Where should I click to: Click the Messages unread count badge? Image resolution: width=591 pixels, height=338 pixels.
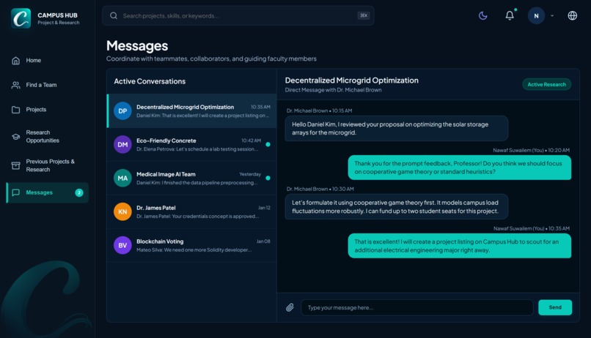(x=79, y=193)
